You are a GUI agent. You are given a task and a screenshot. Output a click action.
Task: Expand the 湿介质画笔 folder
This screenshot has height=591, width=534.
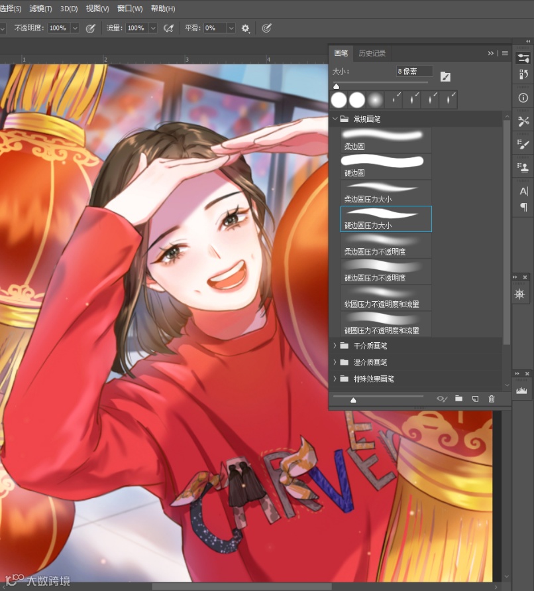pos(335,362)
